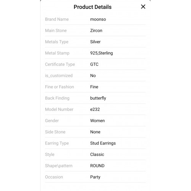Click the Style value Classic
Viewport: 191px width, 191px height.
pyautogui.click(x=97, y=154)
